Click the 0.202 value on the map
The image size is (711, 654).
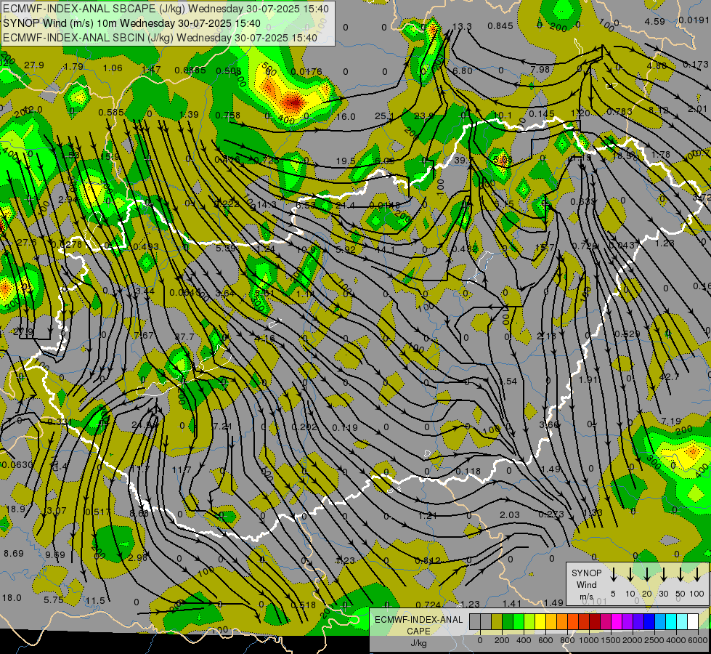(304, 427)
